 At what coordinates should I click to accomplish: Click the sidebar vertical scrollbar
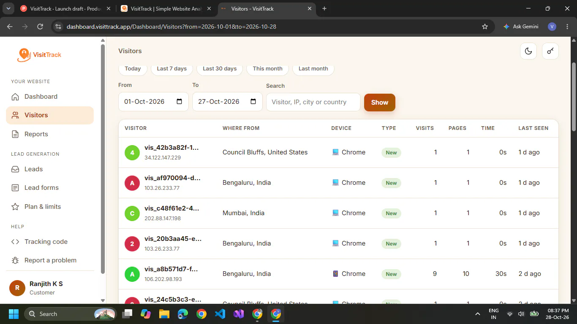click(103, 158)
